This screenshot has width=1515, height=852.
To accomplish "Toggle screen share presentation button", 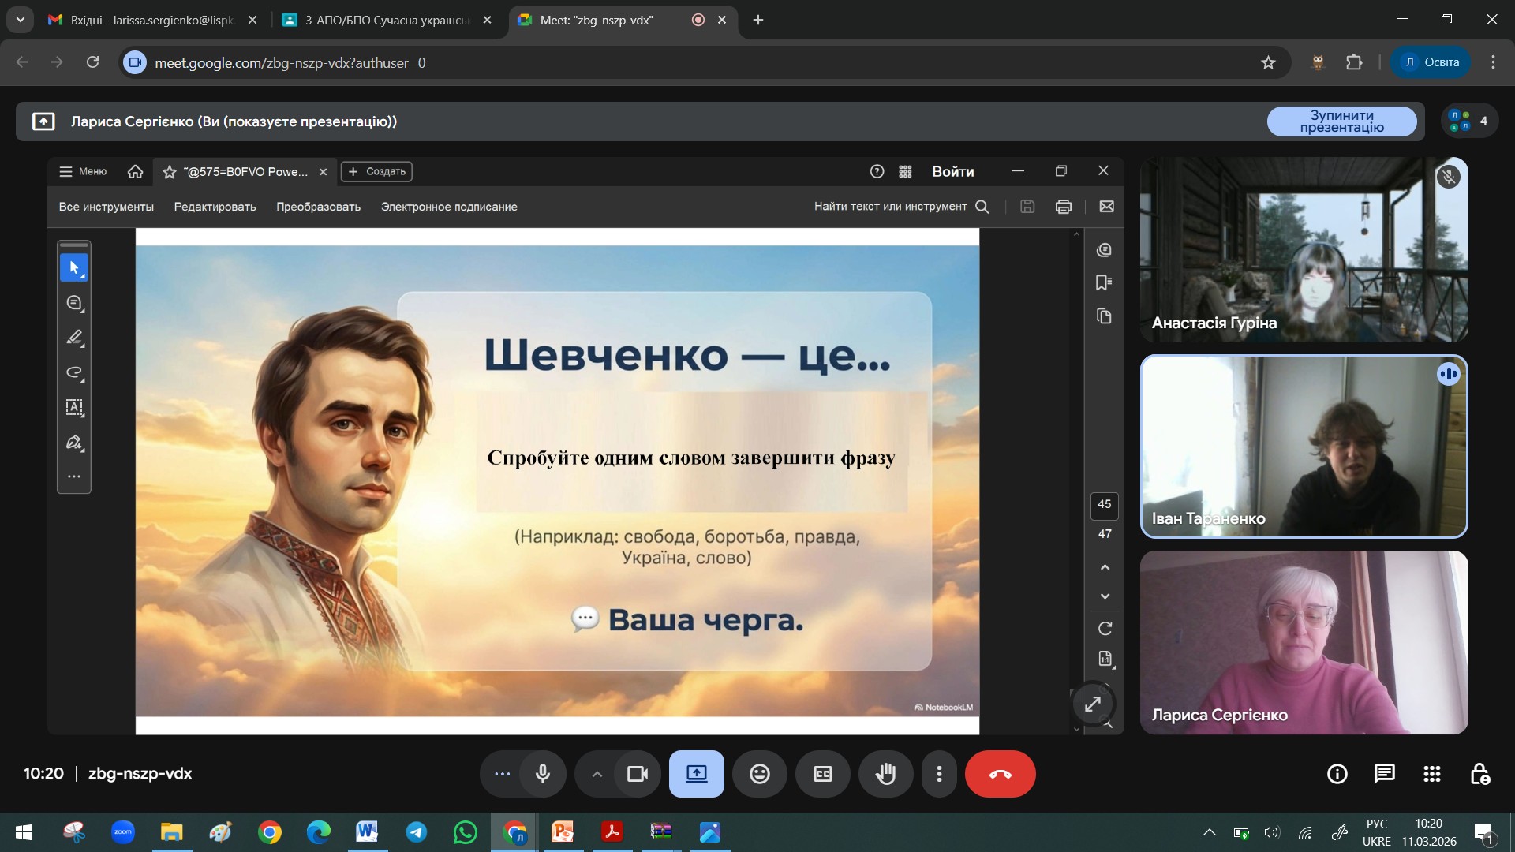I will [696, 774].
